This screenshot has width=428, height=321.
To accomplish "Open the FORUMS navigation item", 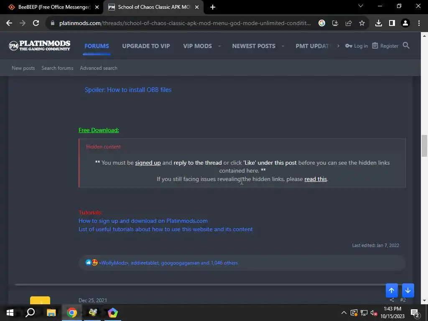I will [97, 46].
